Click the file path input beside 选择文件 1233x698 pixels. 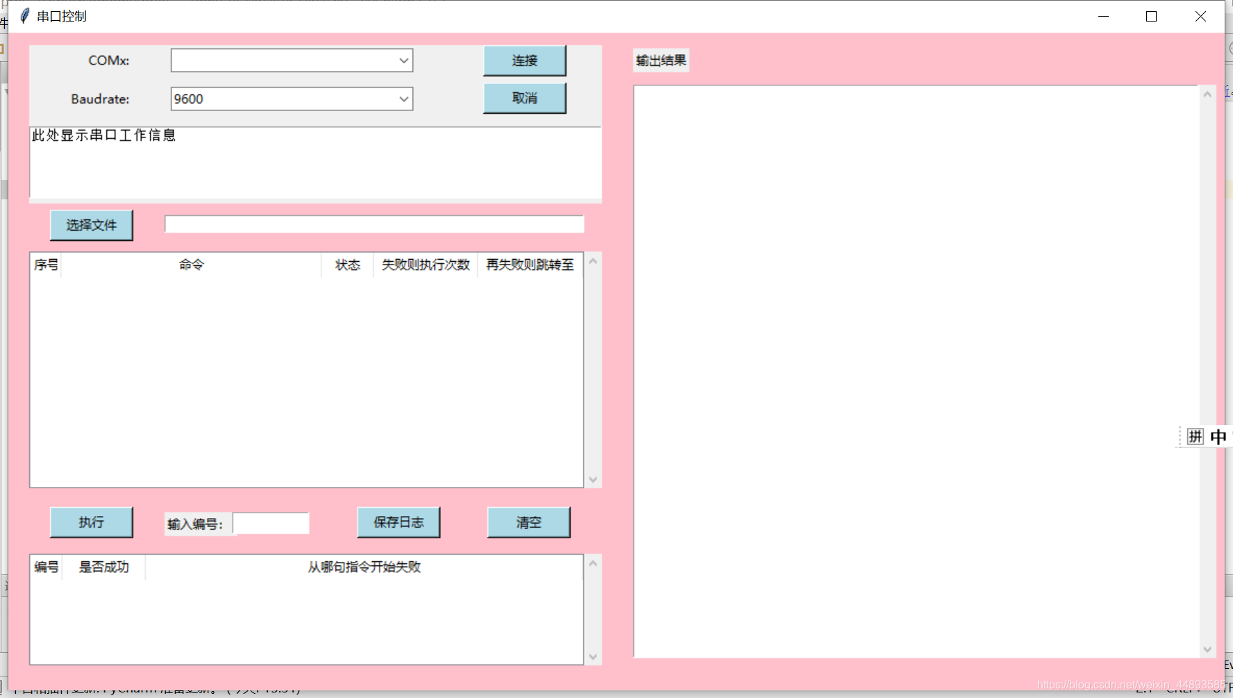pos(374,224)
